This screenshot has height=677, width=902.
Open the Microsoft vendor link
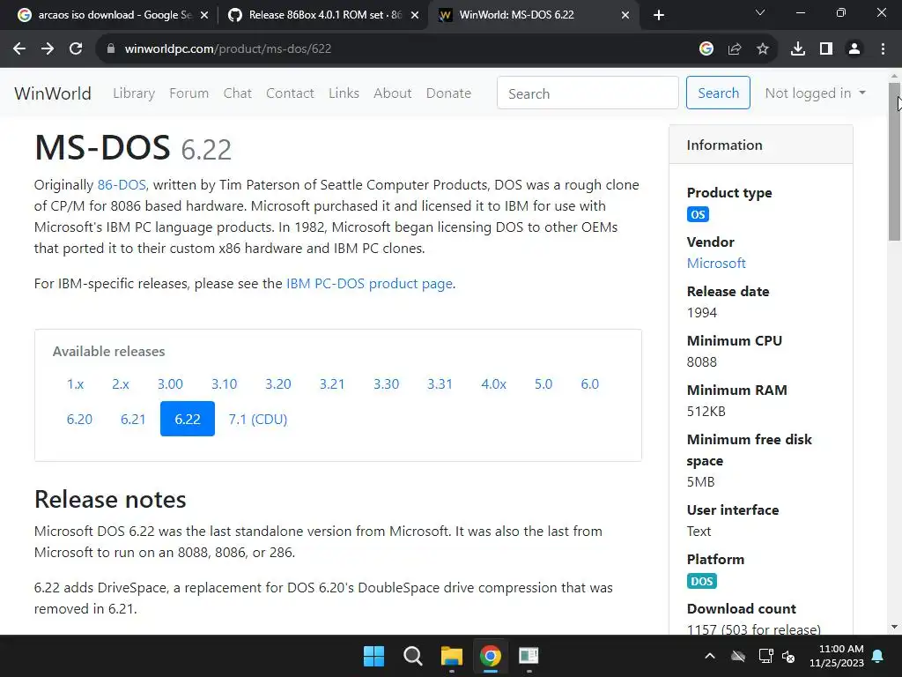tap(716, 264)
